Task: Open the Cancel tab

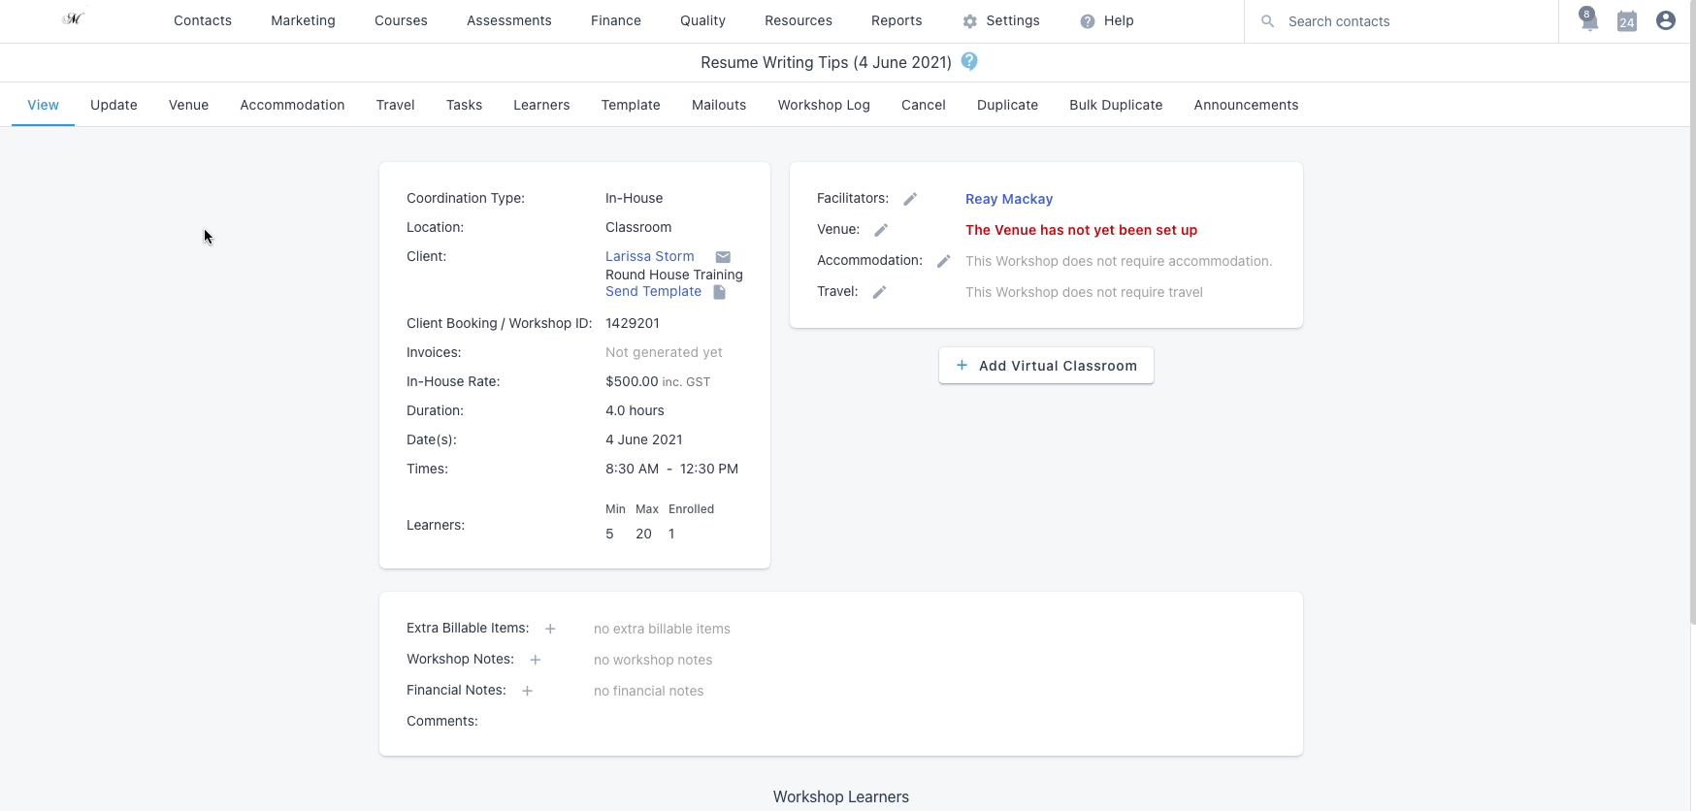Action: click(923, 105)
